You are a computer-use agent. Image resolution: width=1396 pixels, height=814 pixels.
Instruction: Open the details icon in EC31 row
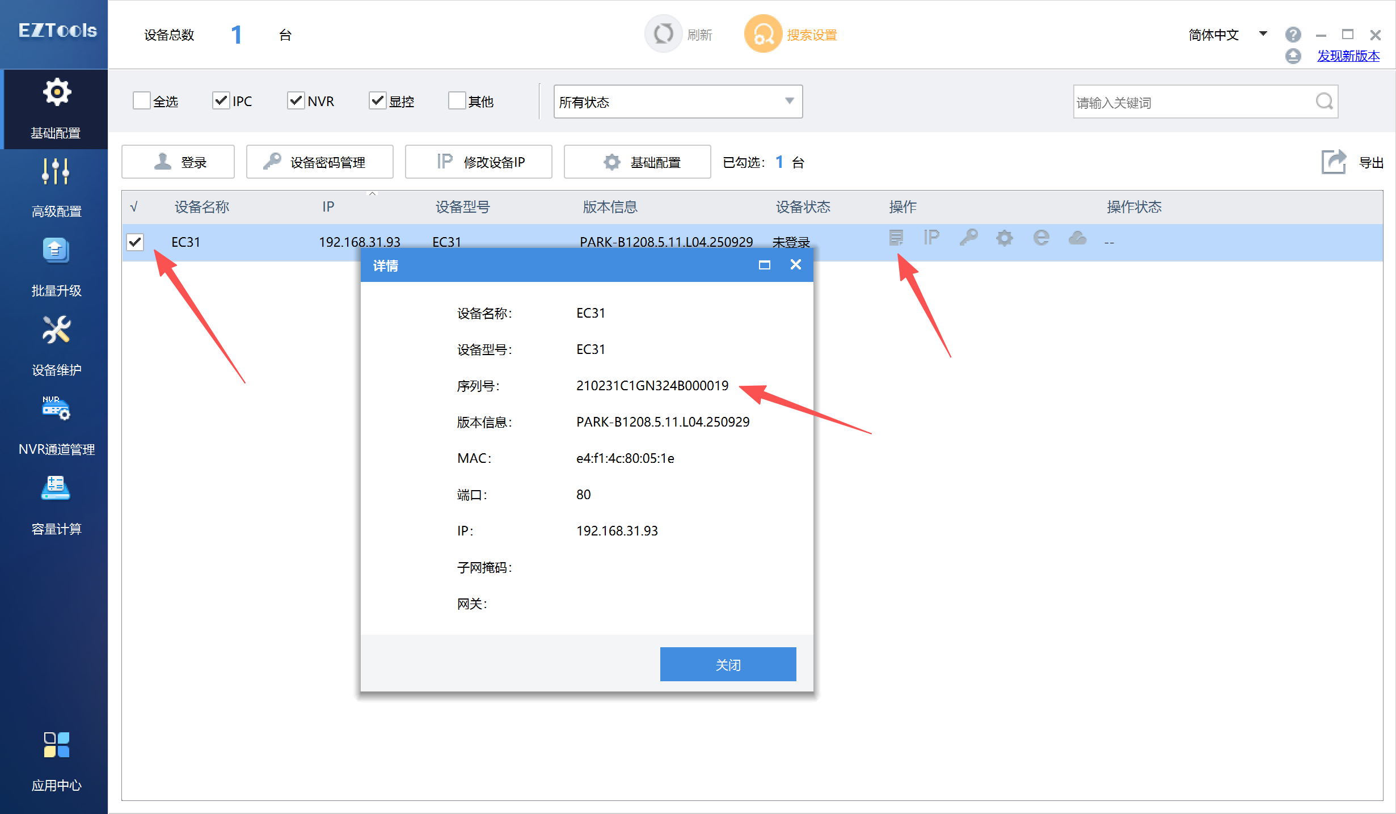tap(896, 238)
